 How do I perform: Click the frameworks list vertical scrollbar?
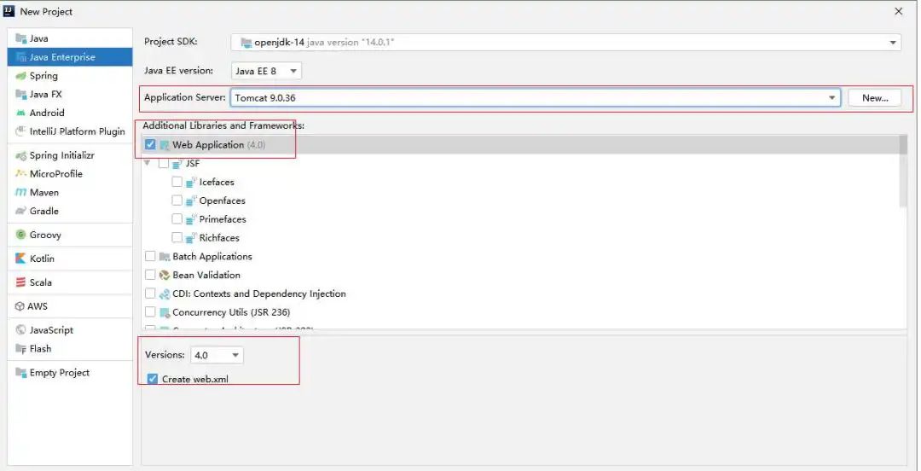click(x=903, y=172)
